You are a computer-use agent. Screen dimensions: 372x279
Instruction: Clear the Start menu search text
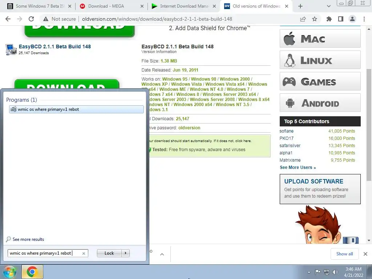(84, 253)
